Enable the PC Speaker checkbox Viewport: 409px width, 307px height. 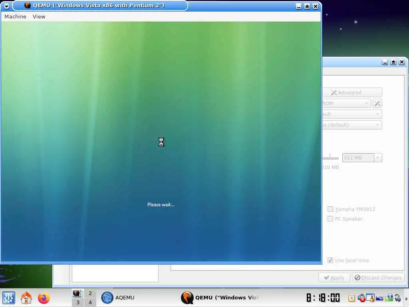click(330, 219)
